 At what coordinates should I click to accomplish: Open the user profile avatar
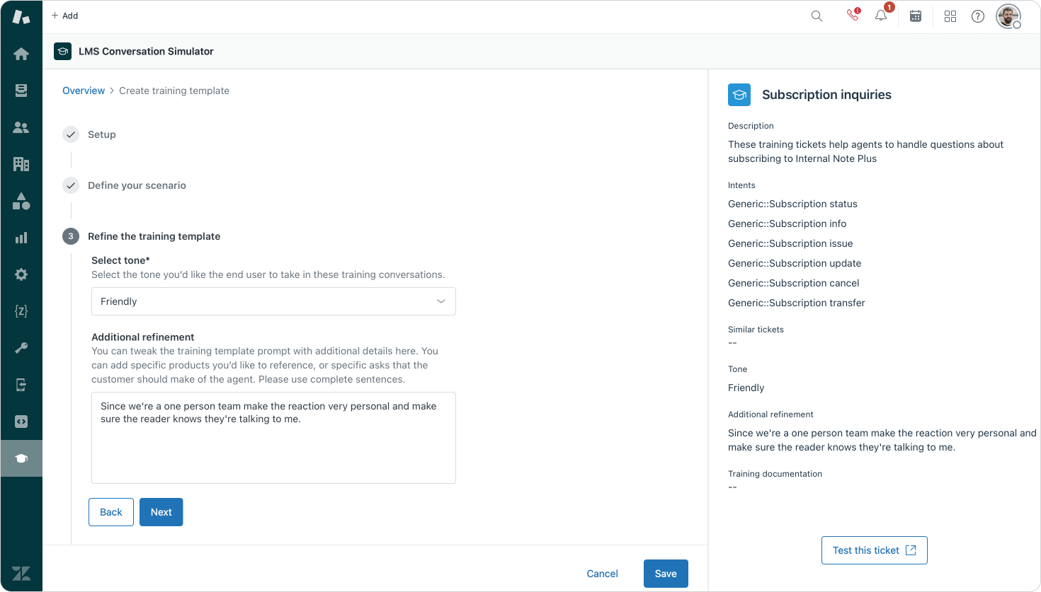1008,16
